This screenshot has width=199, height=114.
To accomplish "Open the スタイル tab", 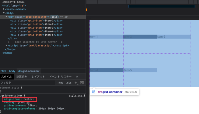I will 7,77.
